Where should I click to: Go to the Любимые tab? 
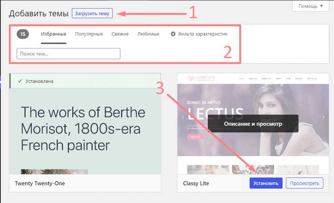[148, 34]
